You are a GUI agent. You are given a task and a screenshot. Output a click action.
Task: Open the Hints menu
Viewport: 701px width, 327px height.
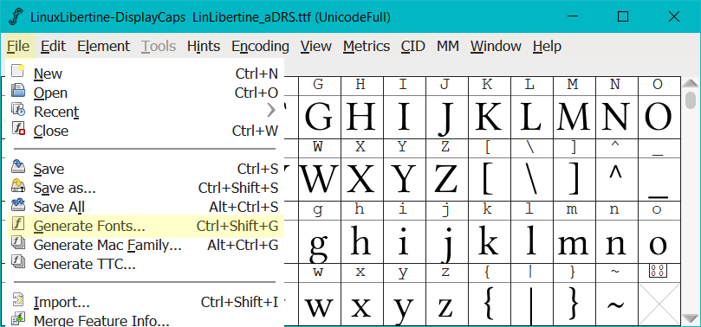(x=204, y=46)
